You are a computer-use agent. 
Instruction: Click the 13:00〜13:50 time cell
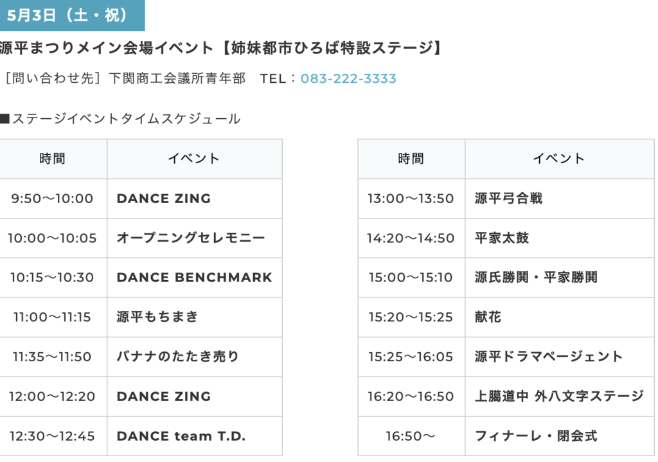click(x=411, y=199)
